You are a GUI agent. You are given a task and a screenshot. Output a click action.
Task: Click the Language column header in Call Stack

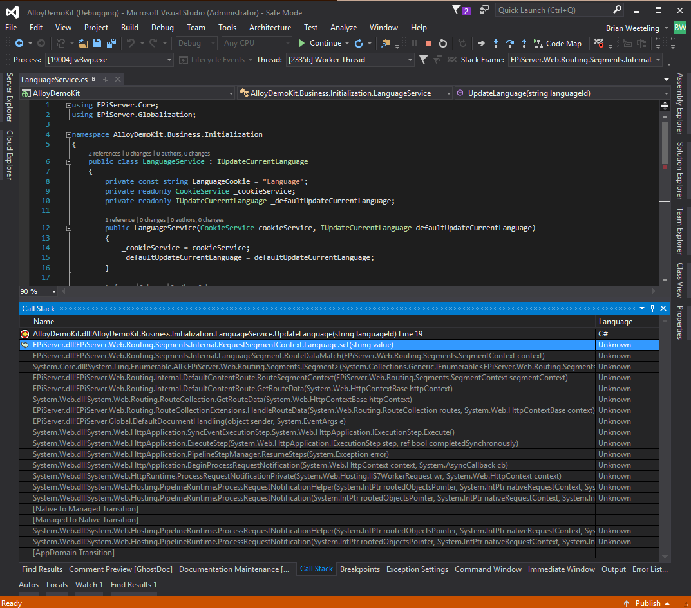coord(627,322)
